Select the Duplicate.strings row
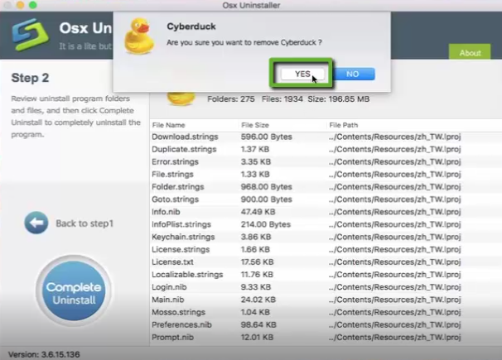 (326, 149)
